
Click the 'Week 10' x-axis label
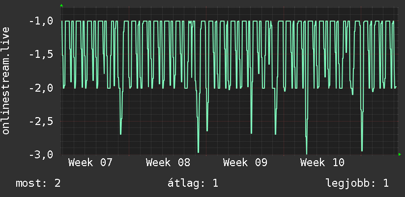click(x=322, y=163)
